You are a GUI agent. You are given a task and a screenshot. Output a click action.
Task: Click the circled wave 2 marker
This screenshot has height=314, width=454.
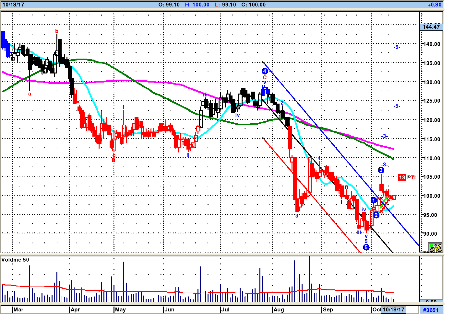pos(376,215)
